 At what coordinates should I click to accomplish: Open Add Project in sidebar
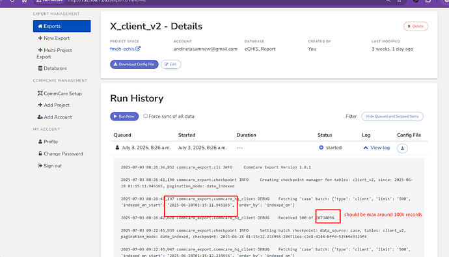click(54, 105)
